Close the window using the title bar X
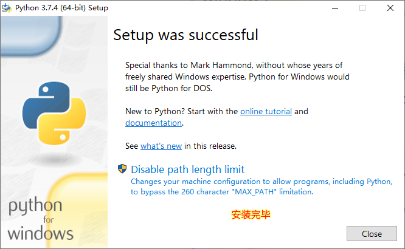Viewport: 405px width, 249px height. coord(390,8)
